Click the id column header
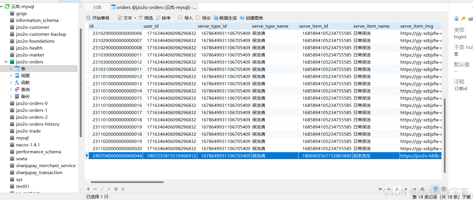The height and width of the screenshot is (200, 473). click(116, 26)
